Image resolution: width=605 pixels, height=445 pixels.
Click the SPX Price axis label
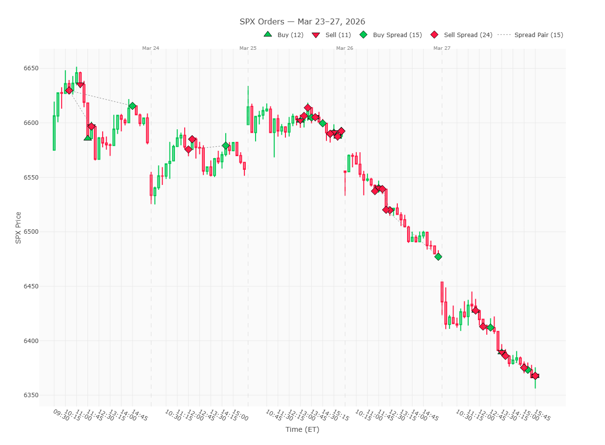pyautogui.click(x=18, y=225)
